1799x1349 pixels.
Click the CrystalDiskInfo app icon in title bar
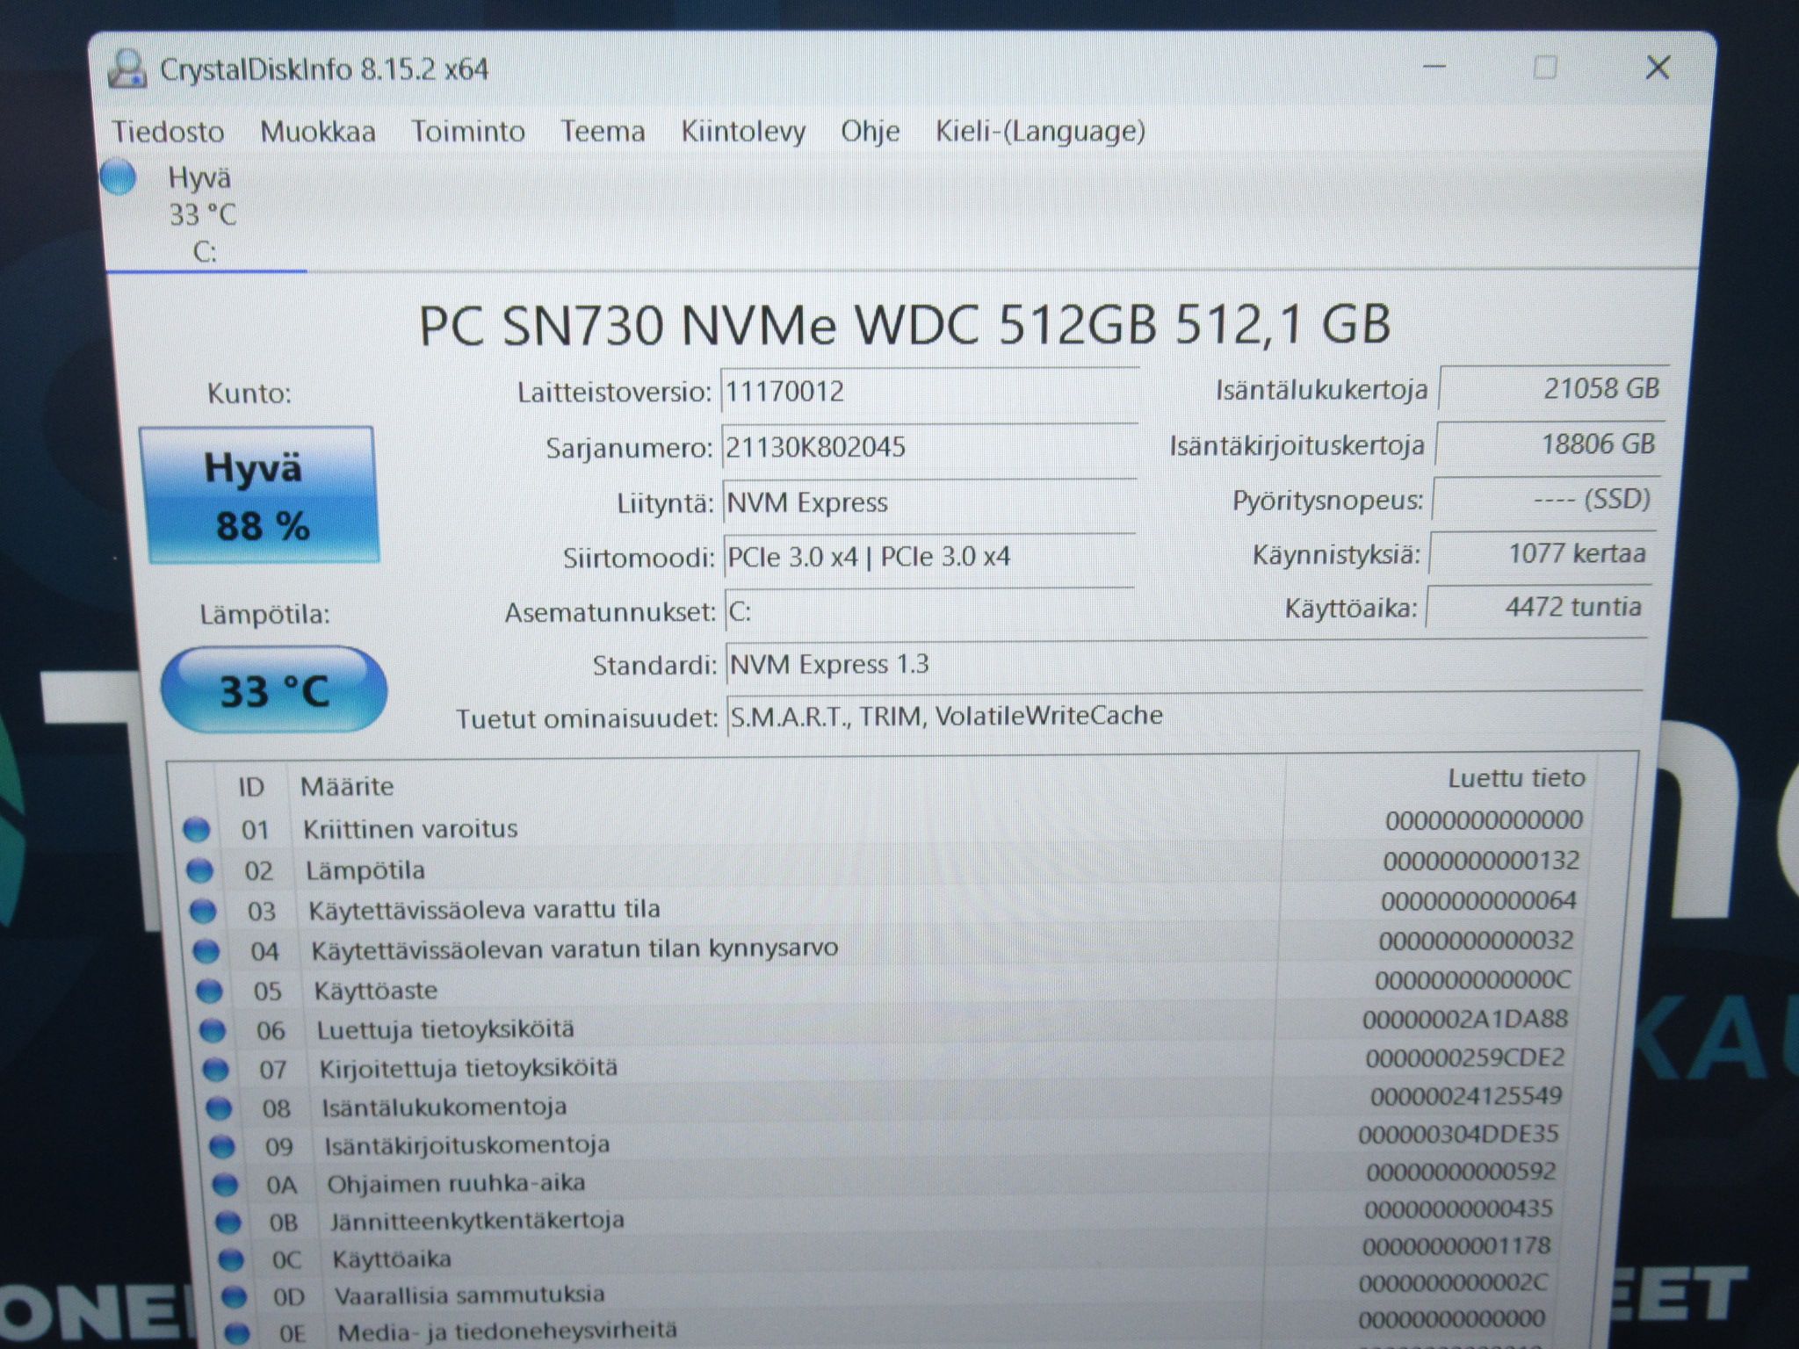pos(127,69)
